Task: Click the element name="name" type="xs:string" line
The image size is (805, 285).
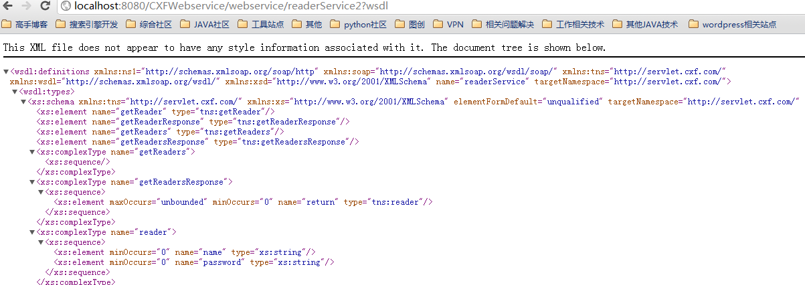Action: (185, 252)
